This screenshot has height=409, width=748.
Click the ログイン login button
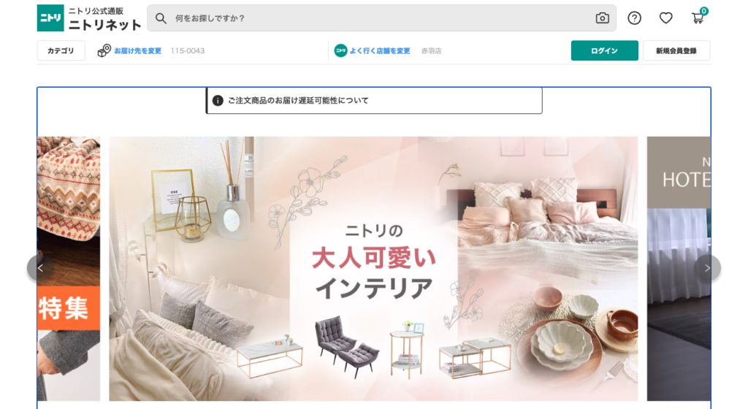point(604,50)
